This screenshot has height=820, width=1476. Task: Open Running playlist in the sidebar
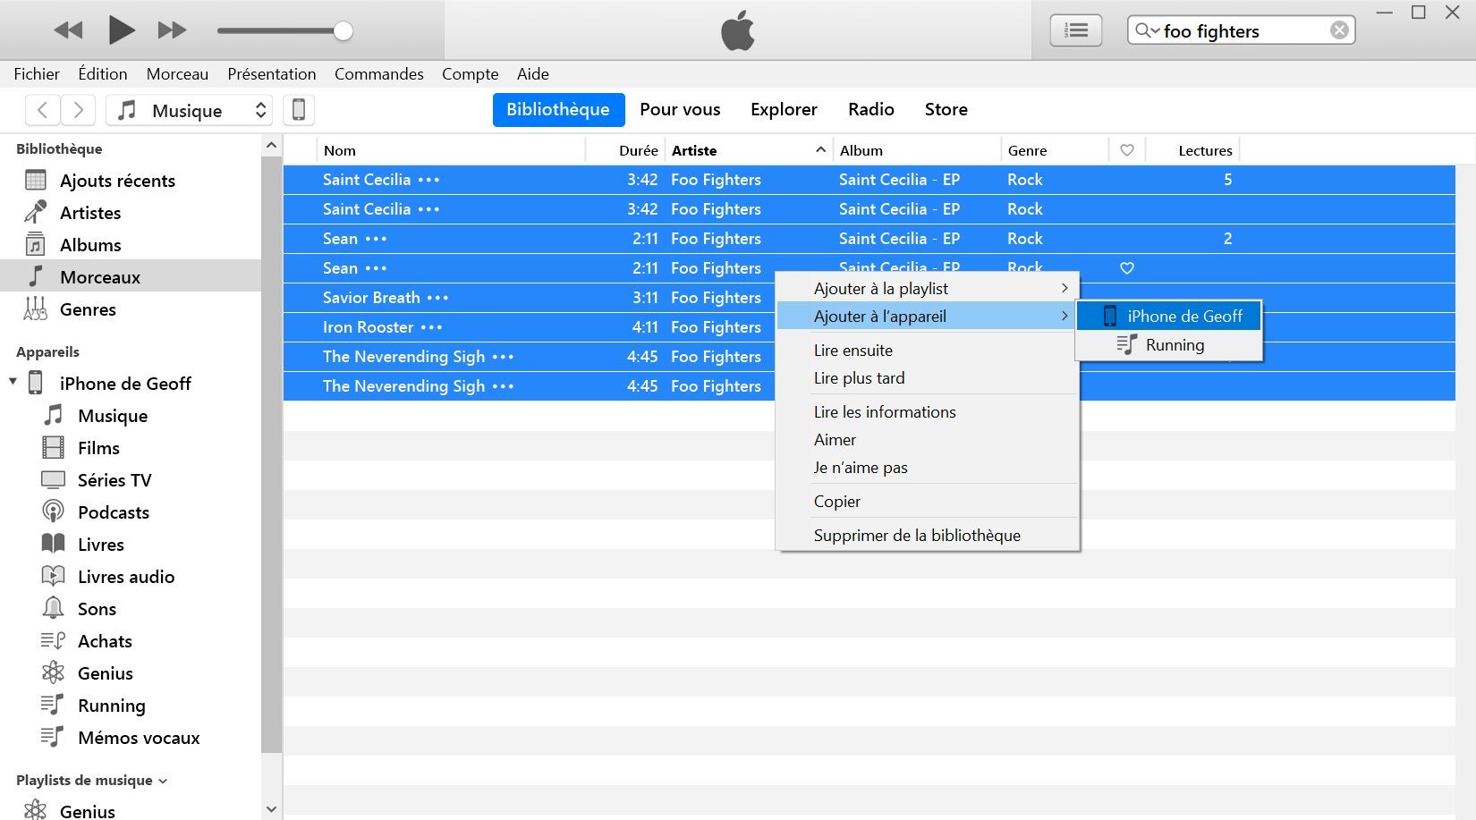click(x=112, y=706)
